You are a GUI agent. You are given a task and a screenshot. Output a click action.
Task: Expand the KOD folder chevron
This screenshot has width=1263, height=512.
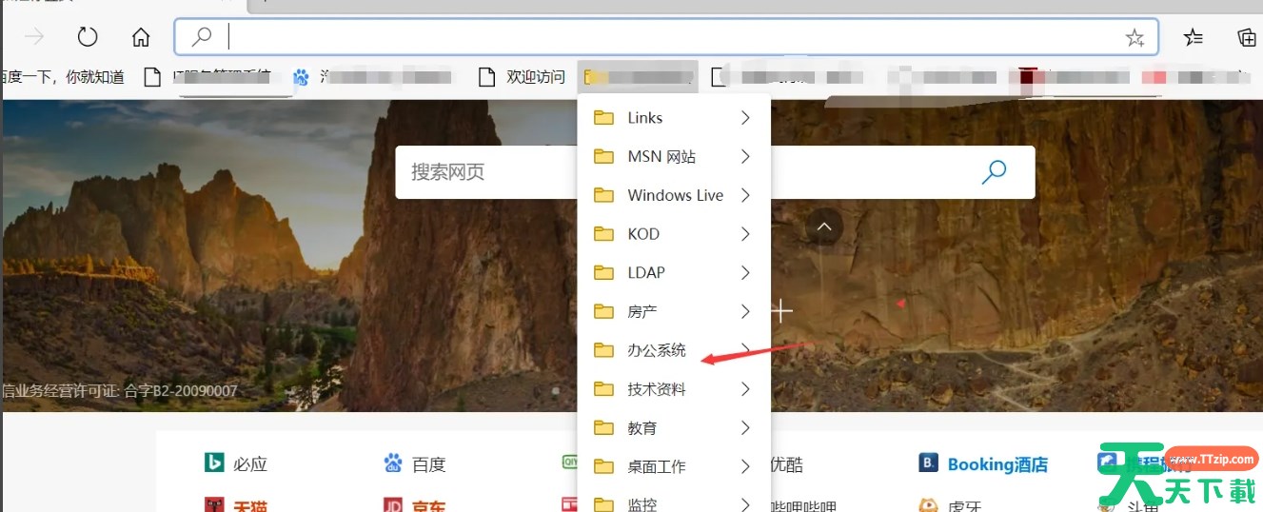coord(745,234)
